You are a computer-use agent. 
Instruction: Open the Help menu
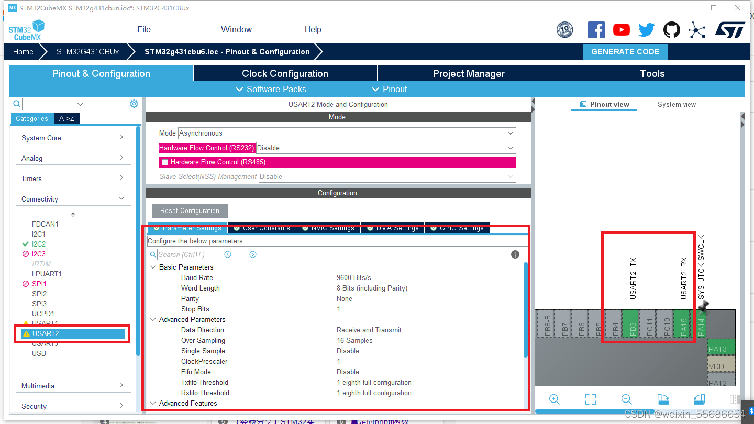pyautogui.click(x=313, y=29)
